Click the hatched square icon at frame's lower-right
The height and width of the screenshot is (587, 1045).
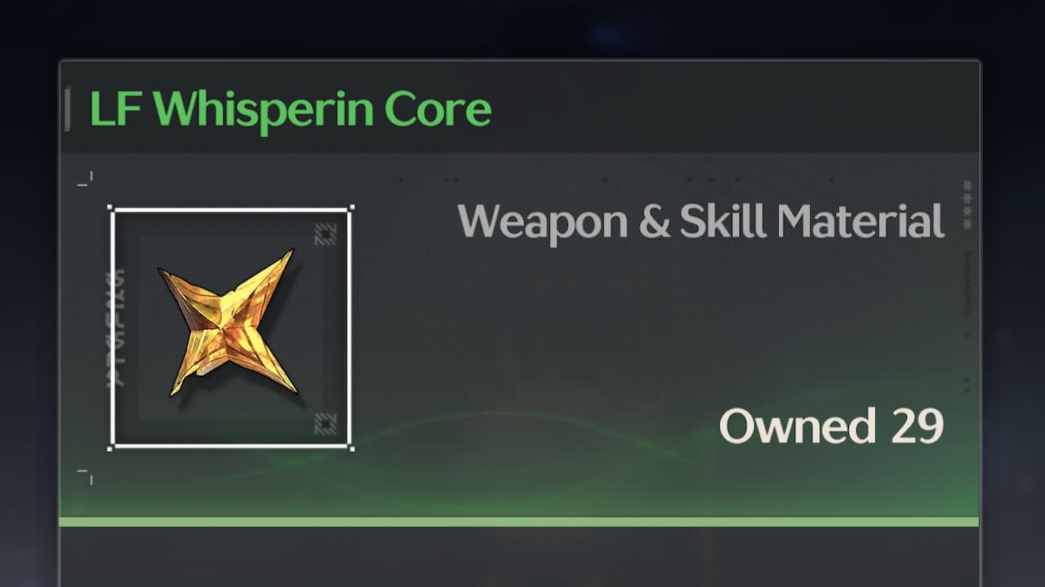click(x=326, y=423)
